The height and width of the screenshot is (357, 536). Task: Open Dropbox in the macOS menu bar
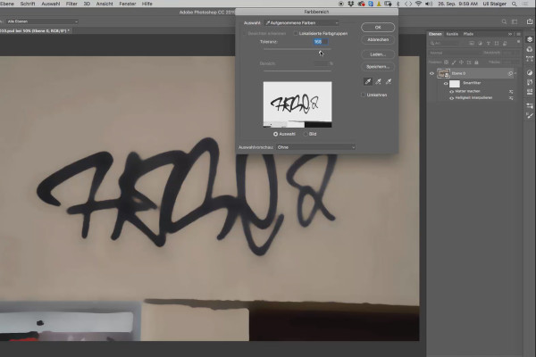click(351, 4)
